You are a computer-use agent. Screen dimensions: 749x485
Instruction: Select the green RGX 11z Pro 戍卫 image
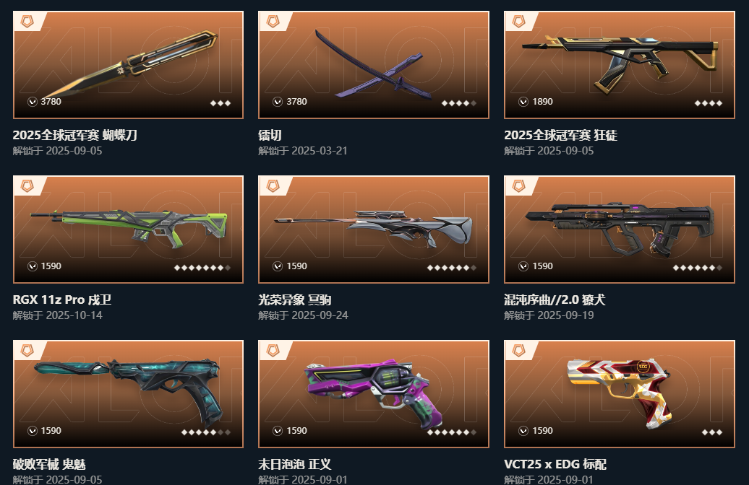tap(128, 230)
